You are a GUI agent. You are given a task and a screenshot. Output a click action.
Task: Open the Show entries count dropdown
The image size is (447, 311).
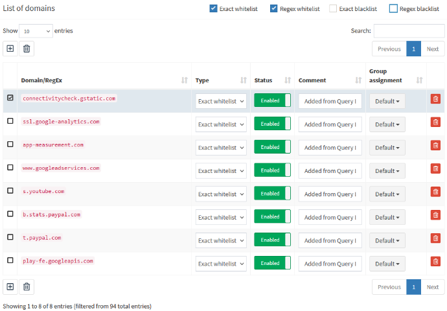point(36,31)
